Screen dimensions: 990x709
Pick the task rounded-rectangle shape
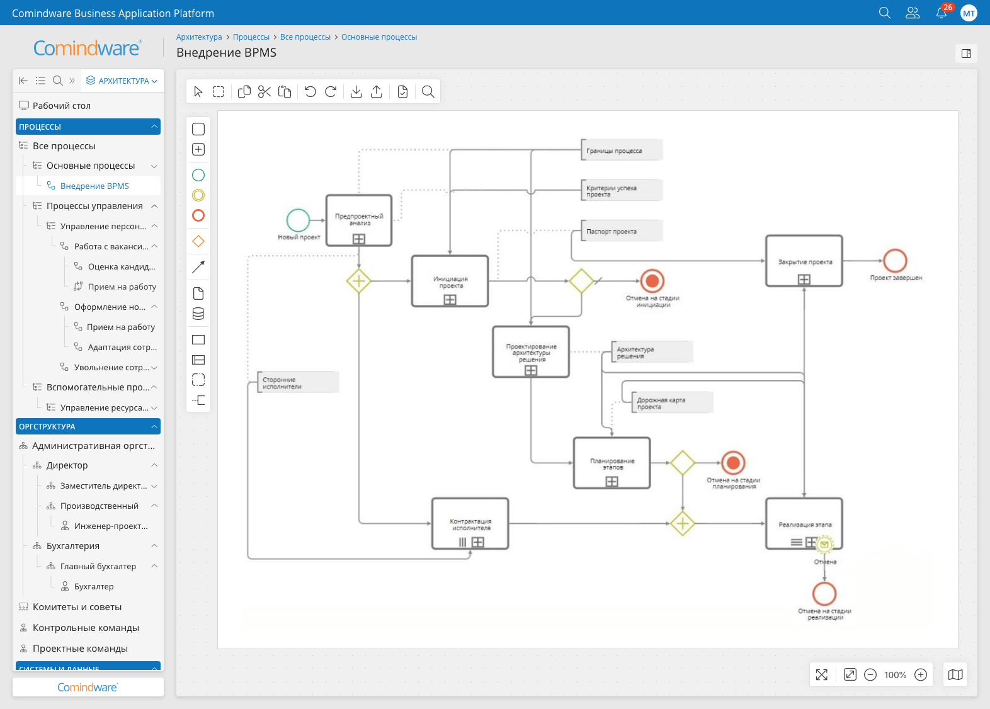pos(198,129)
